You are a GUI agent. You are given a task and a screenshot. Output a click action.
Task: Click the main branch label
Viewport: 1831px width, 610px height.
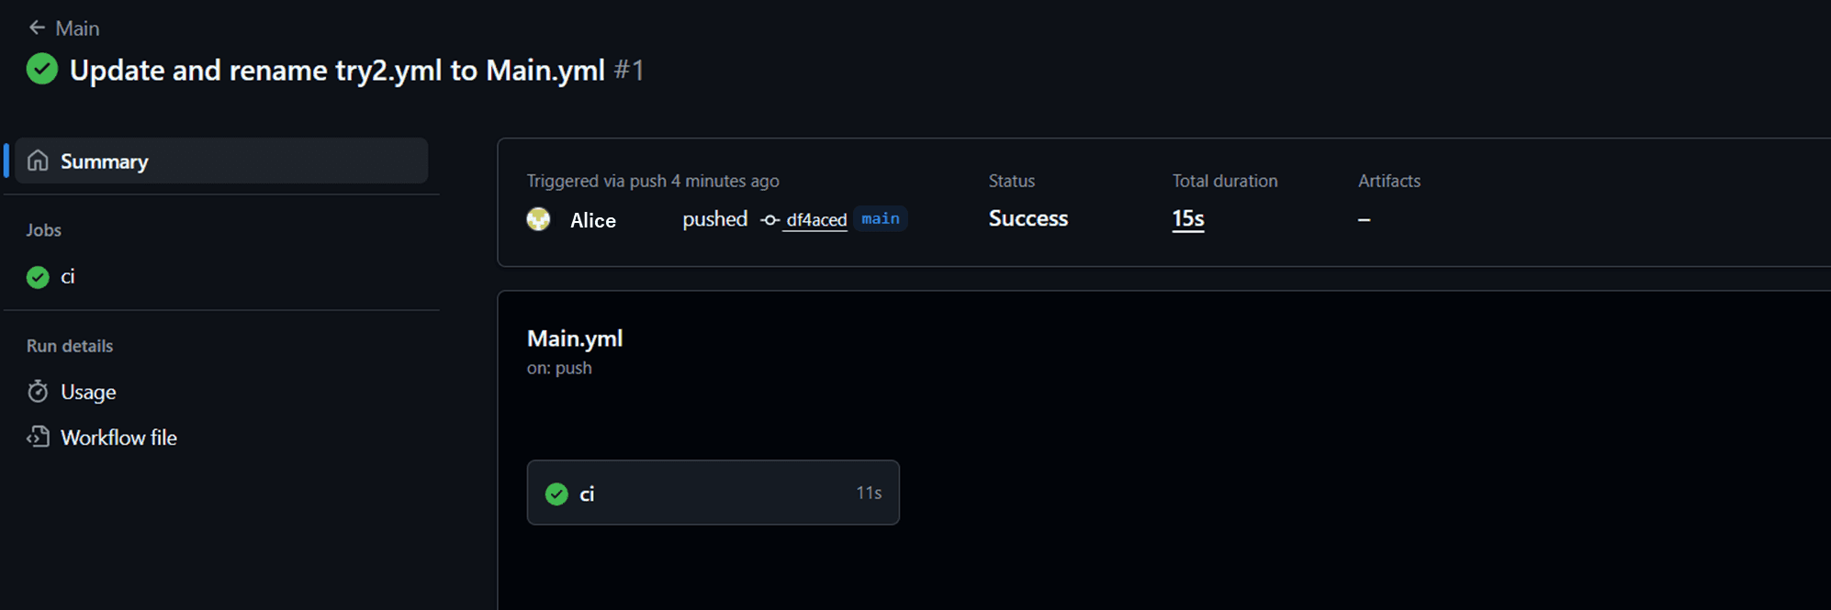[880, 219]
